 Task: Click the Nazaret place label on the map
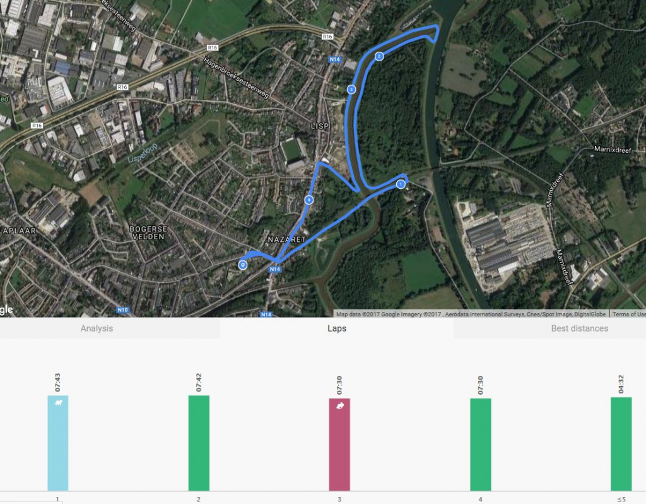tap(286, 240)
